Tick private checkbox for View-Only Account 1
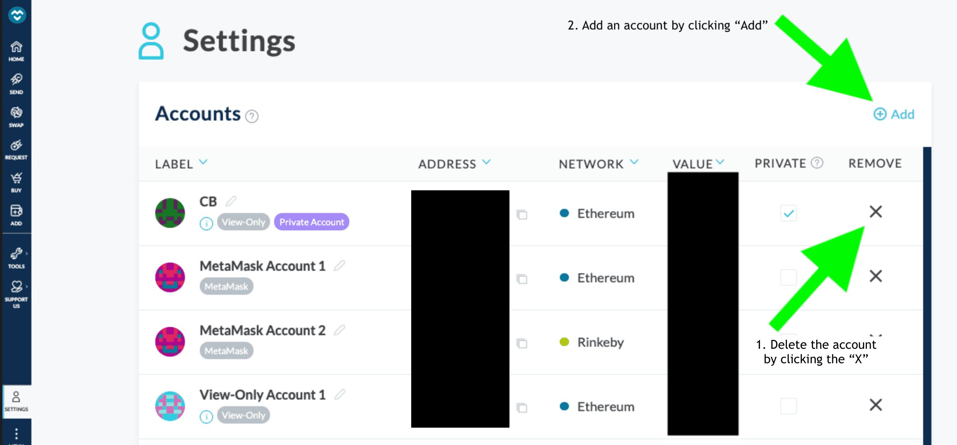The height and width of the screenshot is (445, 957). click(788, 406)
